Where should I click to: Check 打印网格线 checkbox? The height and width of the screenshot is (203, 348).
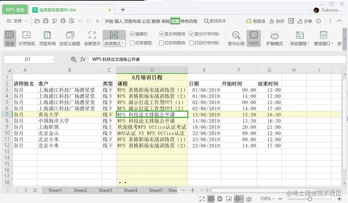161,43
